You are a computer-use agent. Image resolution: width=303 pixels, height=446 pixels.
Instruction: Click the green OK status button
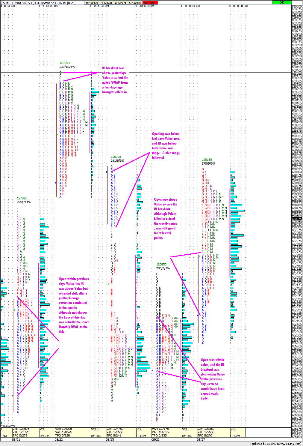pos(282,2)
